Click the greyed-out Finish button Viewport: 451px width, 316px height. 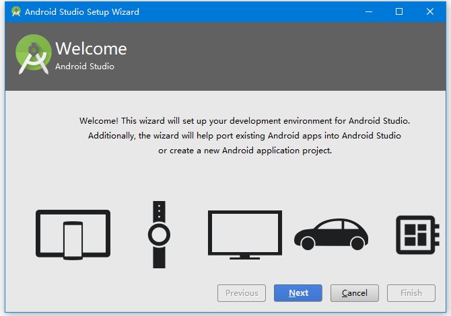[x=411, y=293]
